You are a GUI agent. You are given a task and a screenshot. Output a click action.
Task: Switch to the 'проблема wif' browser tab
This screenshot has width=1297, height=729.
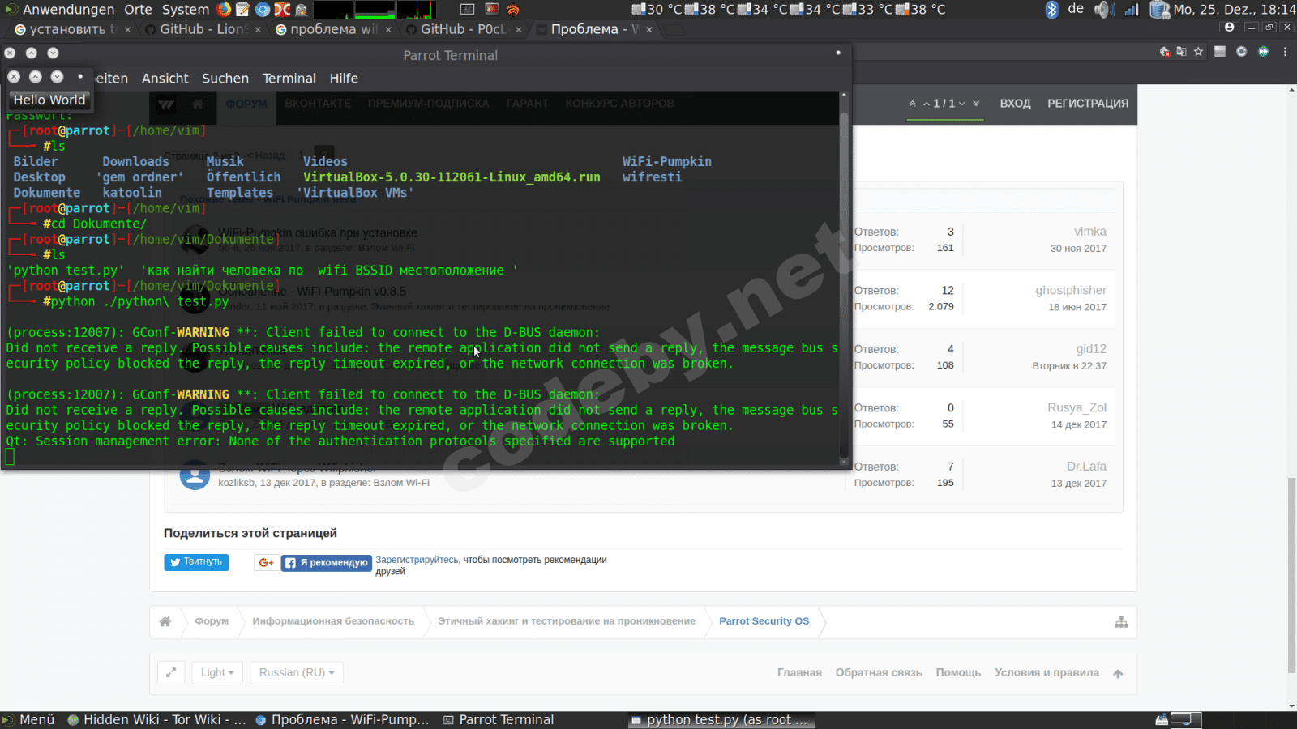(334, 29)
